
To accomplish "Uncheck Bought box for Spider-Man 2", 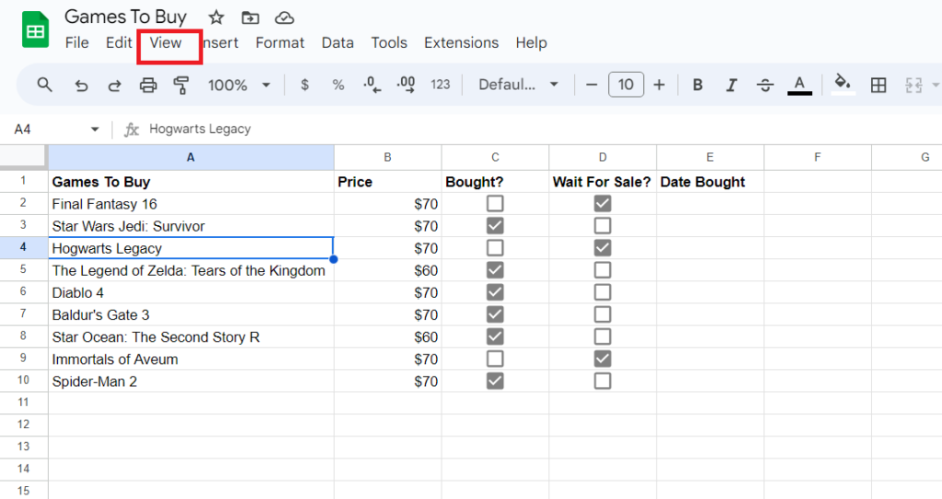I will pyautogui.click(x=495, y=381).
